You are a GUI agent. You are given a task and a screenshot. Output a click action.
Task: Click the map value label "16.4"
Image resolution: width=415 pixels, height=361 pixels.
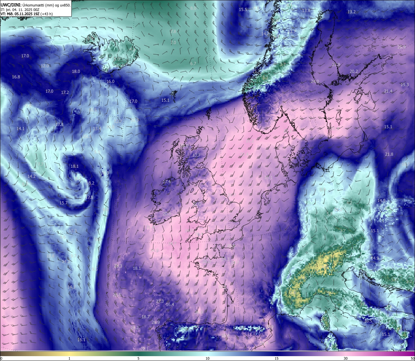pos(170,305)
